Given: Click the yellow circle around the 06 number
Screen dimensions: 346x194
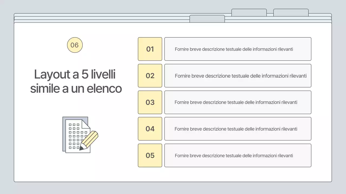Looking at the screenshot, I should click(75, 45).
